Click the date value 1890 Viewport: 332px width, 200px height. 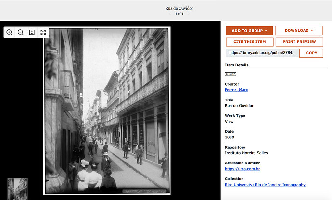pos(230,137)
